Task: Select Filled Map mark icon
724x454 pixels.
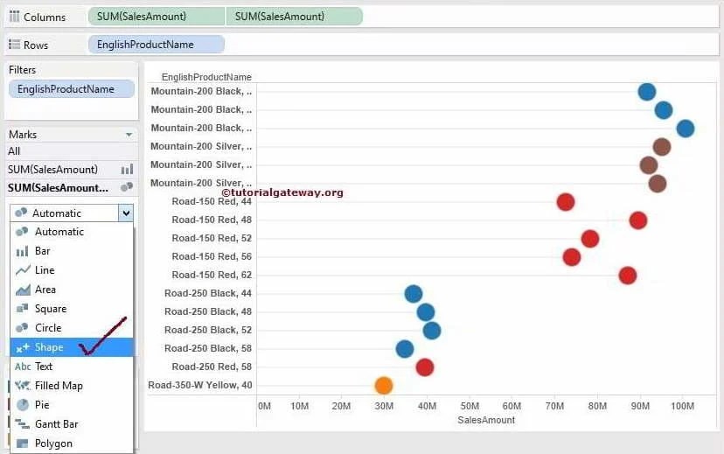Action: point(22,385)
